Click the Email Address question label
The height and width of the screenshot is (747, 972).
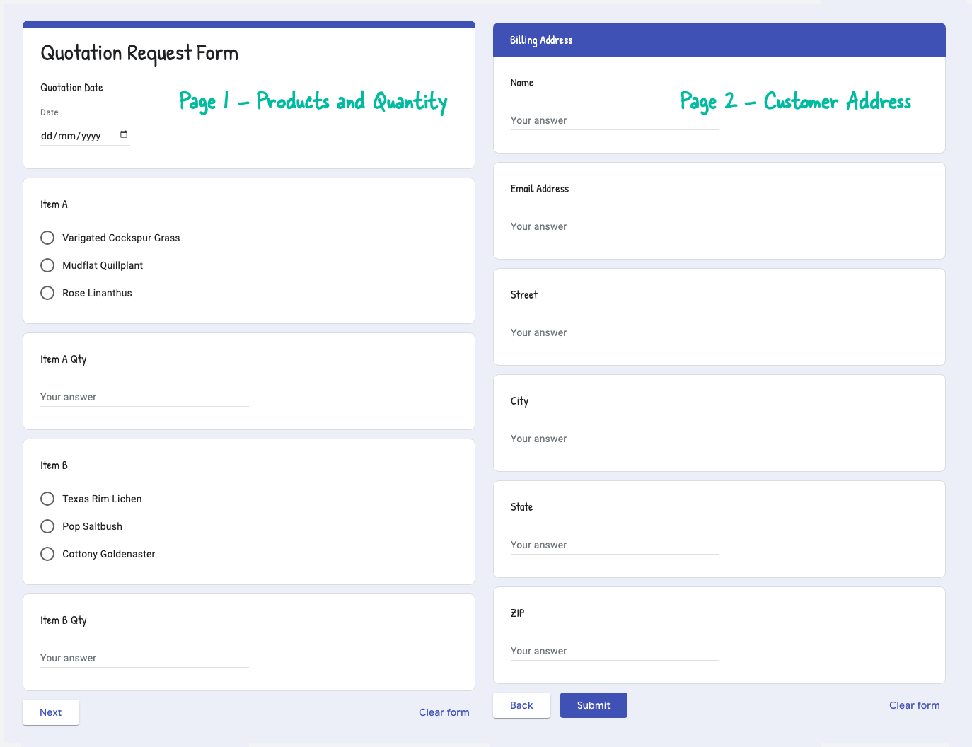[540, 189]
